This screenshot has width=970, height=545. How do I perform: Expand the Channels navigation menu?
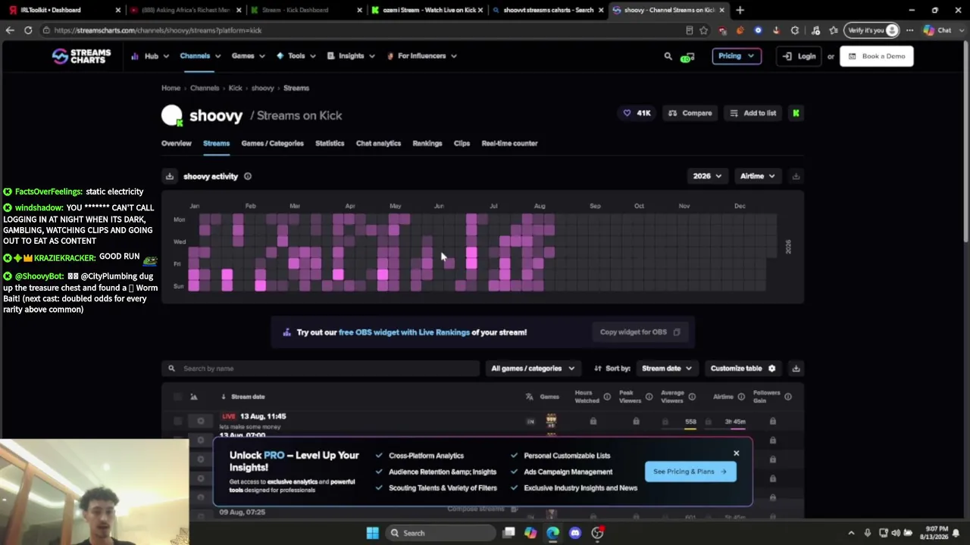pos(200,56)
